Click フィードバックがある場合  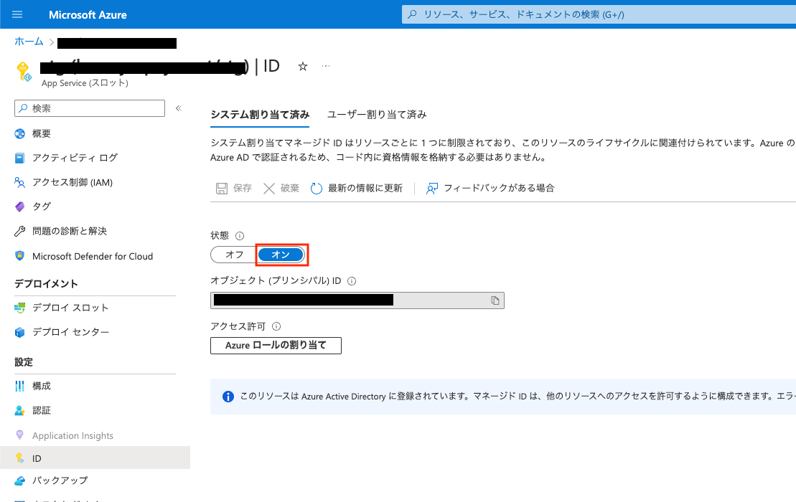point(490,189)
